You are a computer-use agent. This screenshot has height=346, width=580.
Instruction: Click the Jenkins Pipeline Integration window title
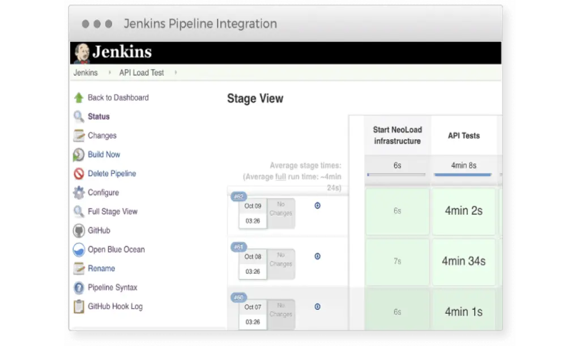(200, 24)
